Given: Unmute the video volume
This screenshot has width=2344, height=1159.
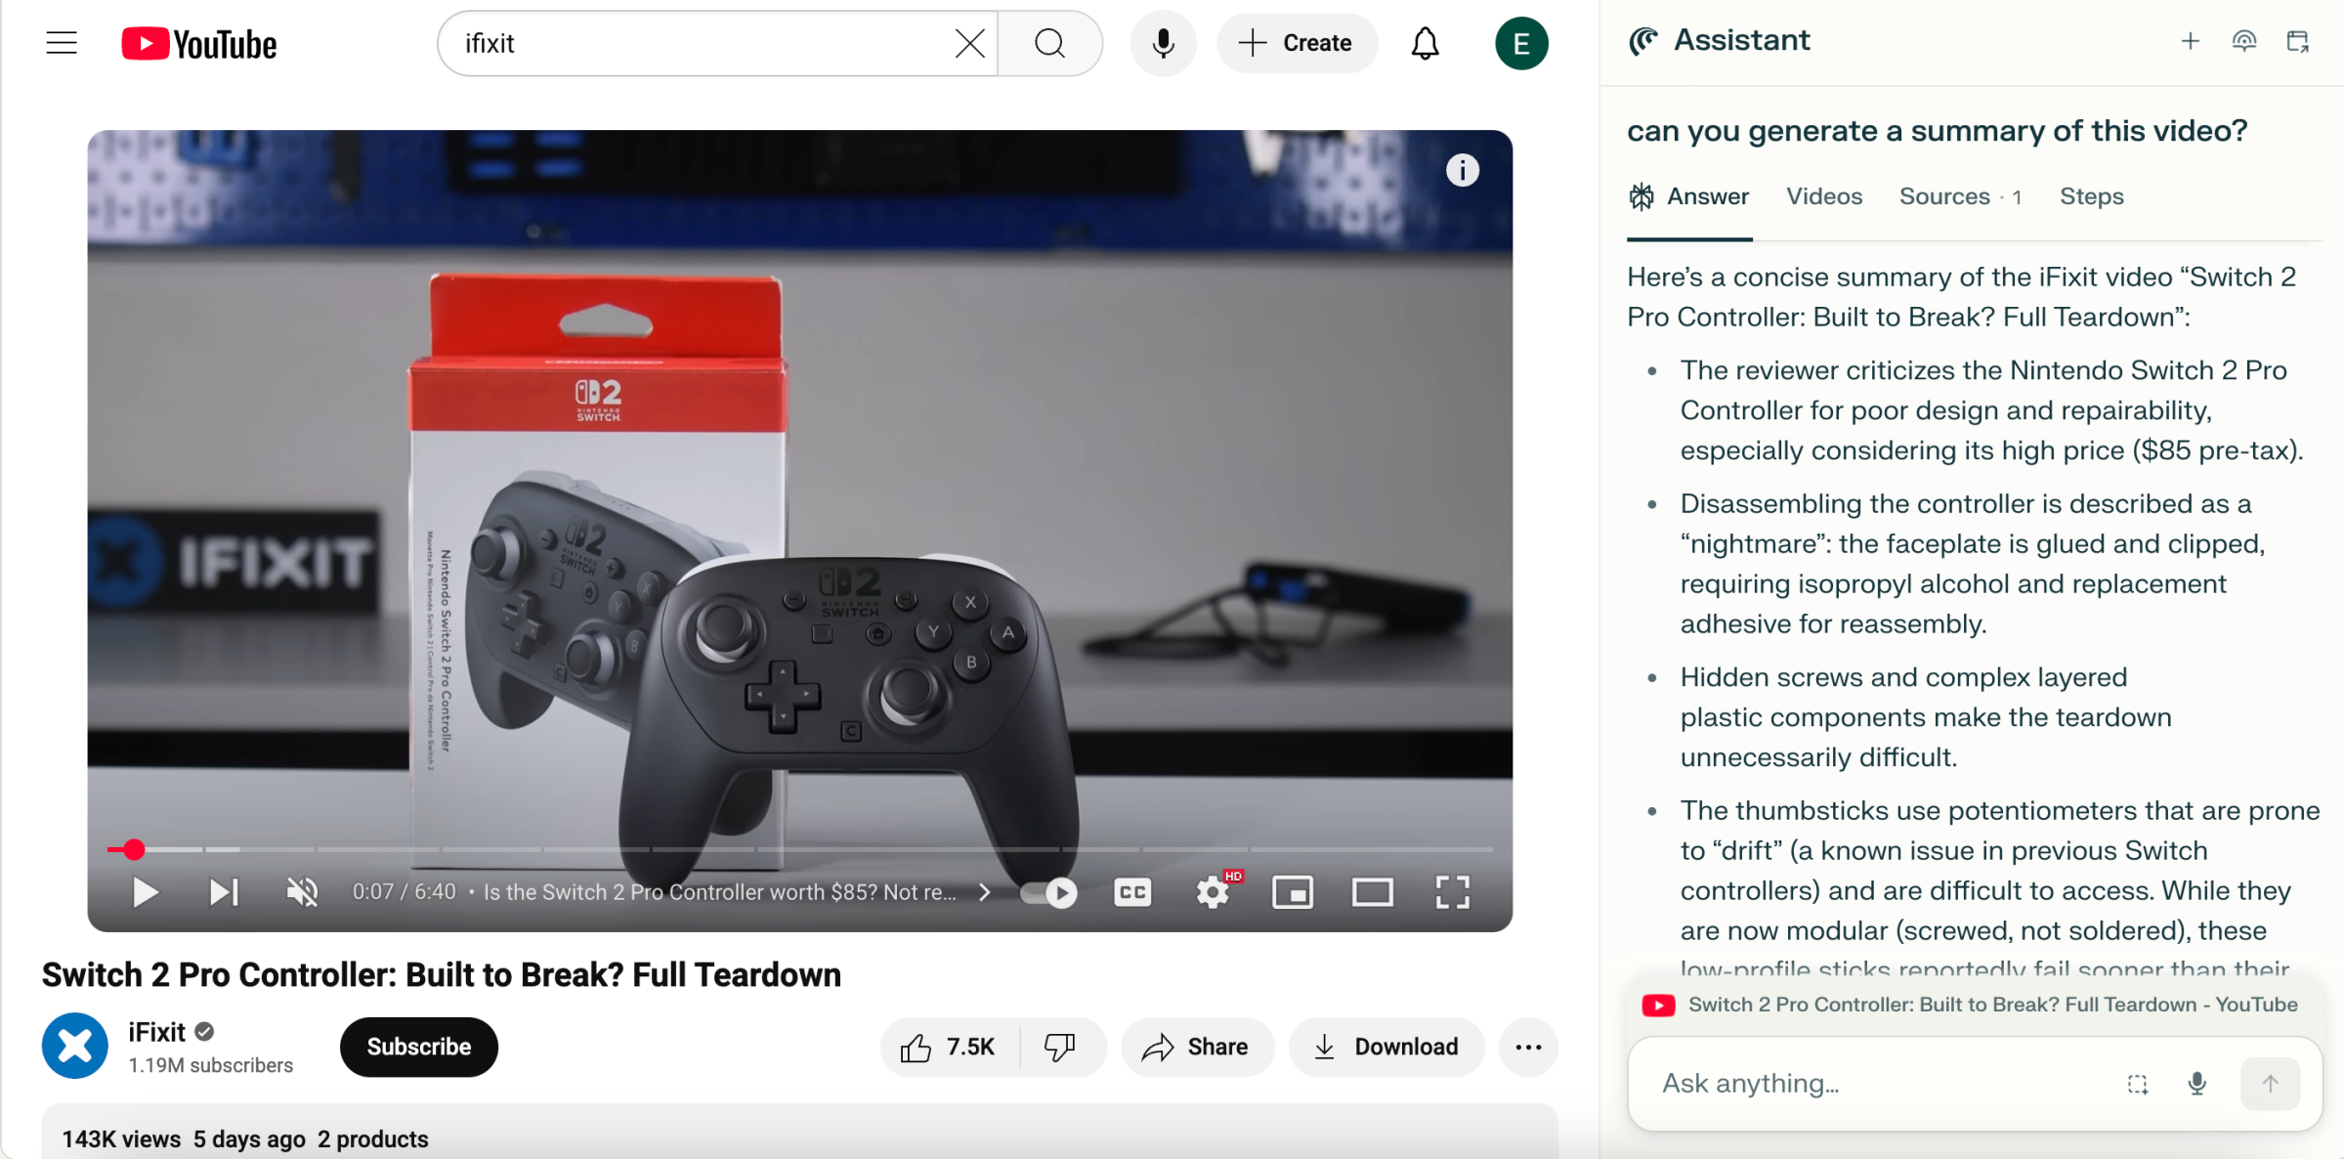Looking at the screenshot, I should [302, 891].
